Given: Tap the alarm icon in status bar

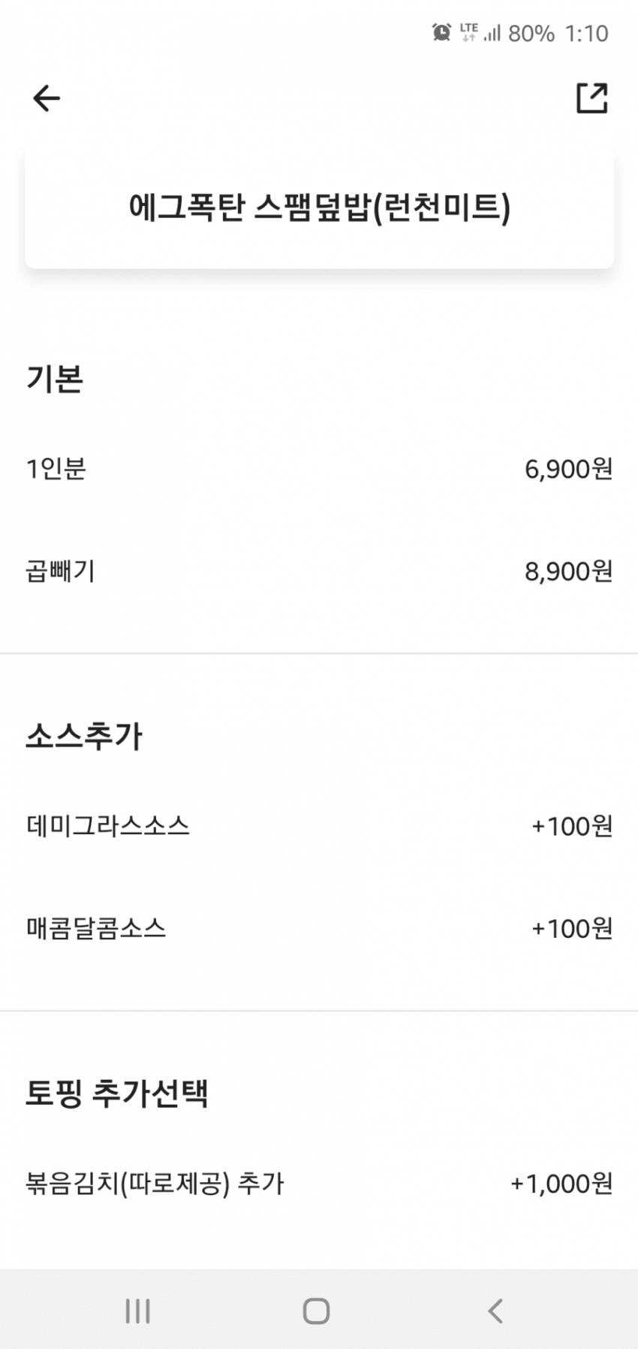Looking at the screenshot, I should tap(441, 32).
